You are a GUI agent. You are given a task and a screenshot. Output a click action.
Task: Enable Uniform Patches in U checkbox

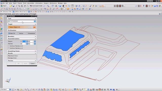[x=9, y=46]
